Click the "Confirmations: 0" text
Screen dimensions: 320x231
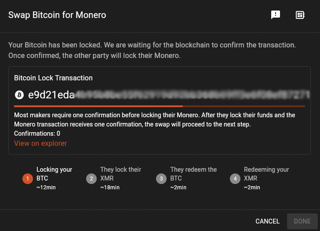coord(37,134)
